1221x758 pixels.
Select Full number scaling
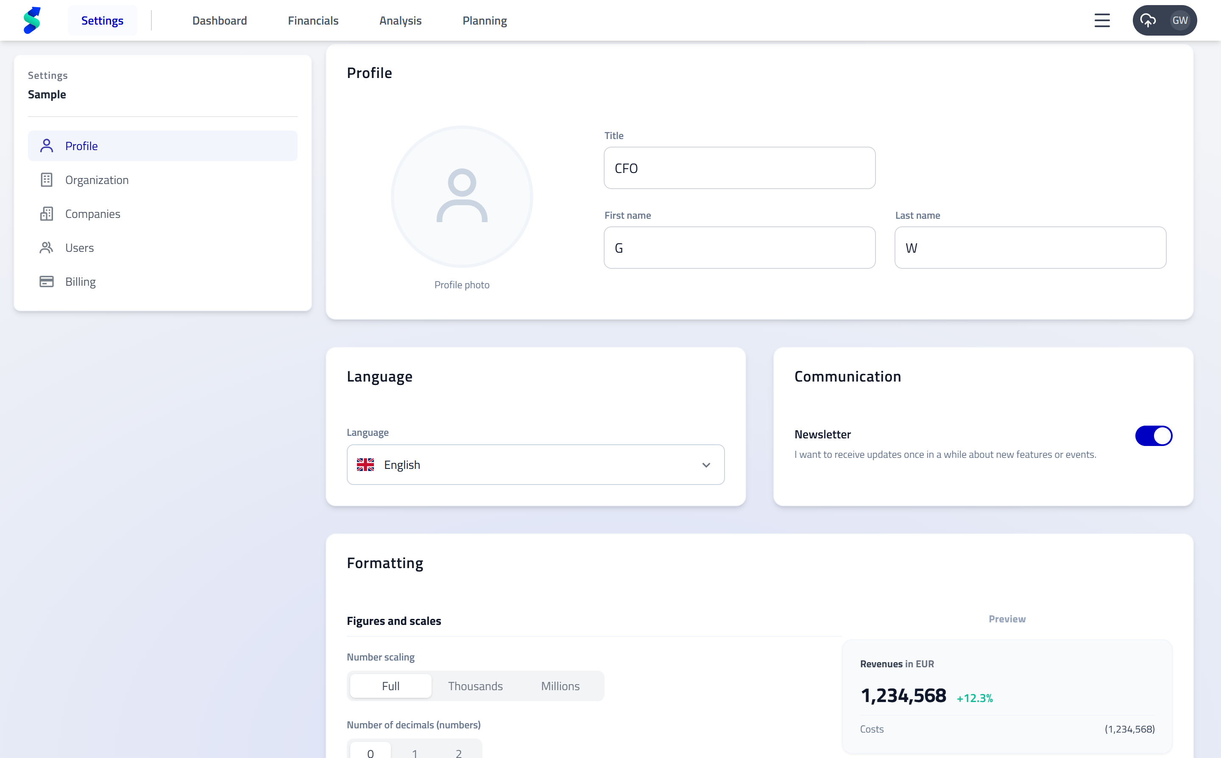pos(390,686)
